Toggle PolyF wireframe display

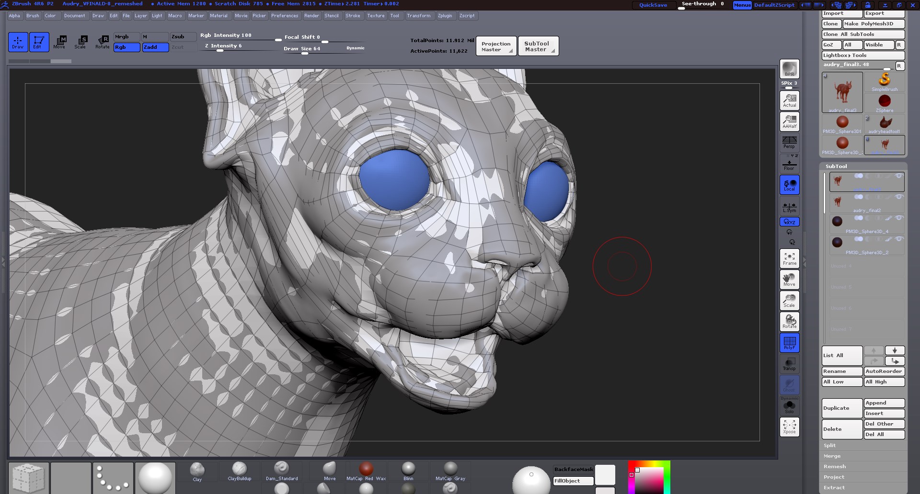tap(789, 342)
